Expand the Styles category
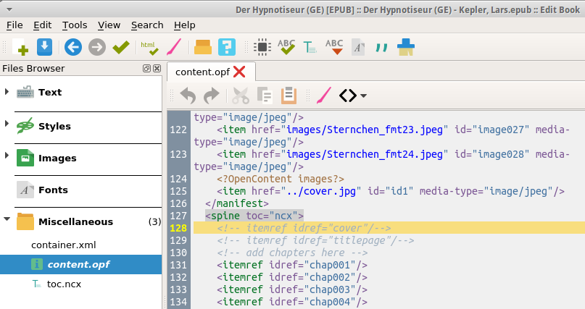Image resolution: width=585 pixels, height=309 pixels. (7, 125)
